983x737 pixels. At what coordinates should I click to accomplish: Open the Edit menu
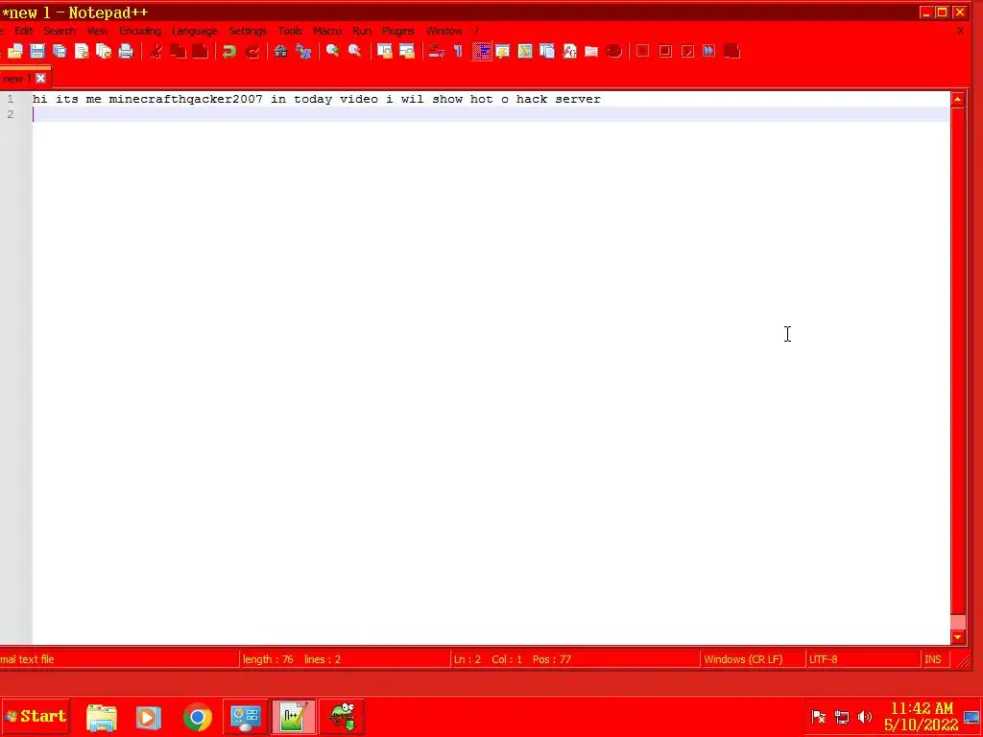[24, 31]
